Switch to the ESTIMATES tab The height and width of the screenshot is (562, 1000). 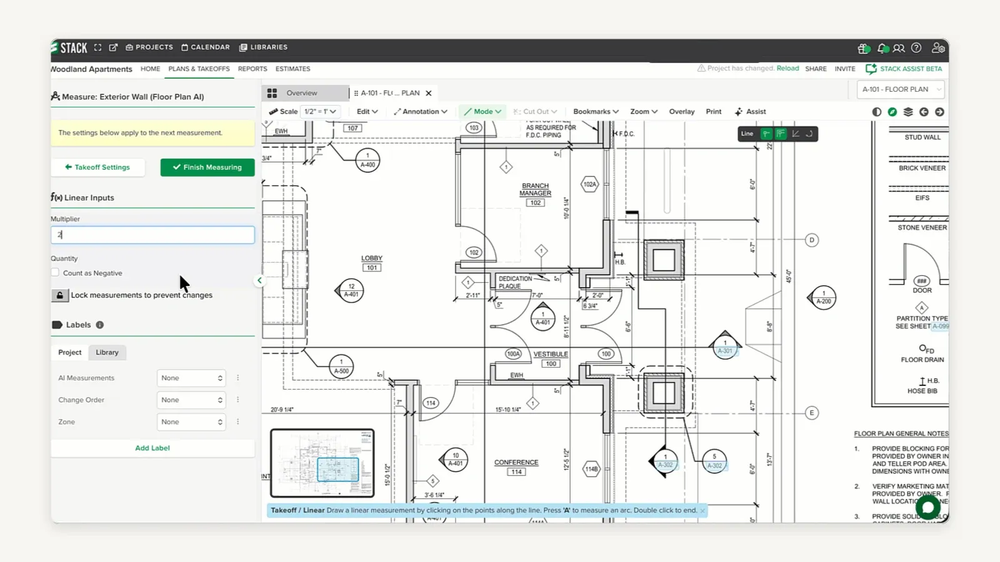coord(292,69)
